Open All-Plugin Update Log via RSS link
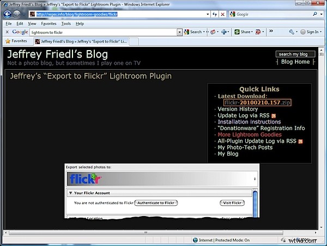The height and width of the screenshot is (246, 327). pos(257,141)
